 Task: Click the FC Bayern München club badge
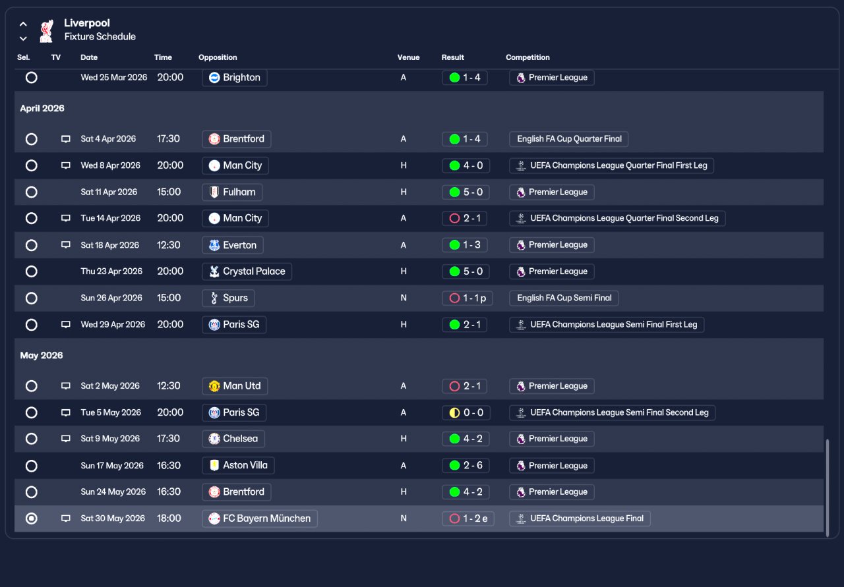tap(214, 518)
